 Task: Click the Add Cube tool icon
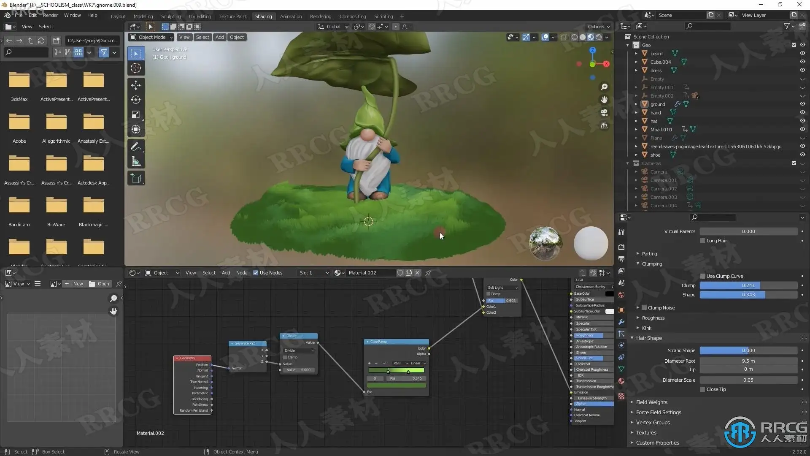point(136,179)
